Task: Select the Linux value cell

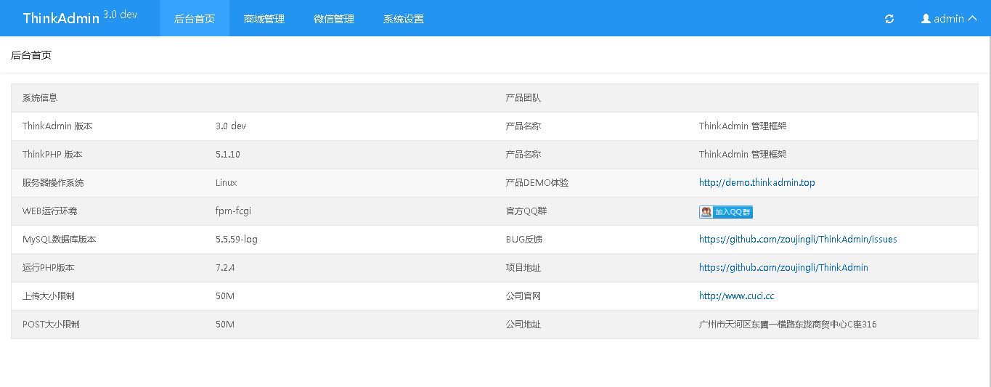Action: coord(227,183)
